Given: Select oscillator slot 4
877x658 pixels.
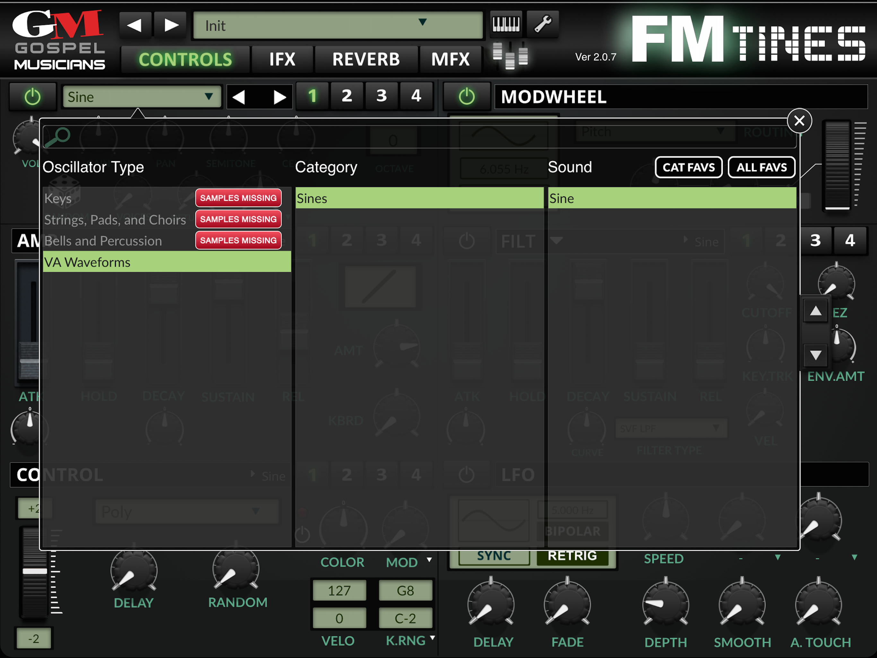Looking at the screenshot, I should 416,96.
